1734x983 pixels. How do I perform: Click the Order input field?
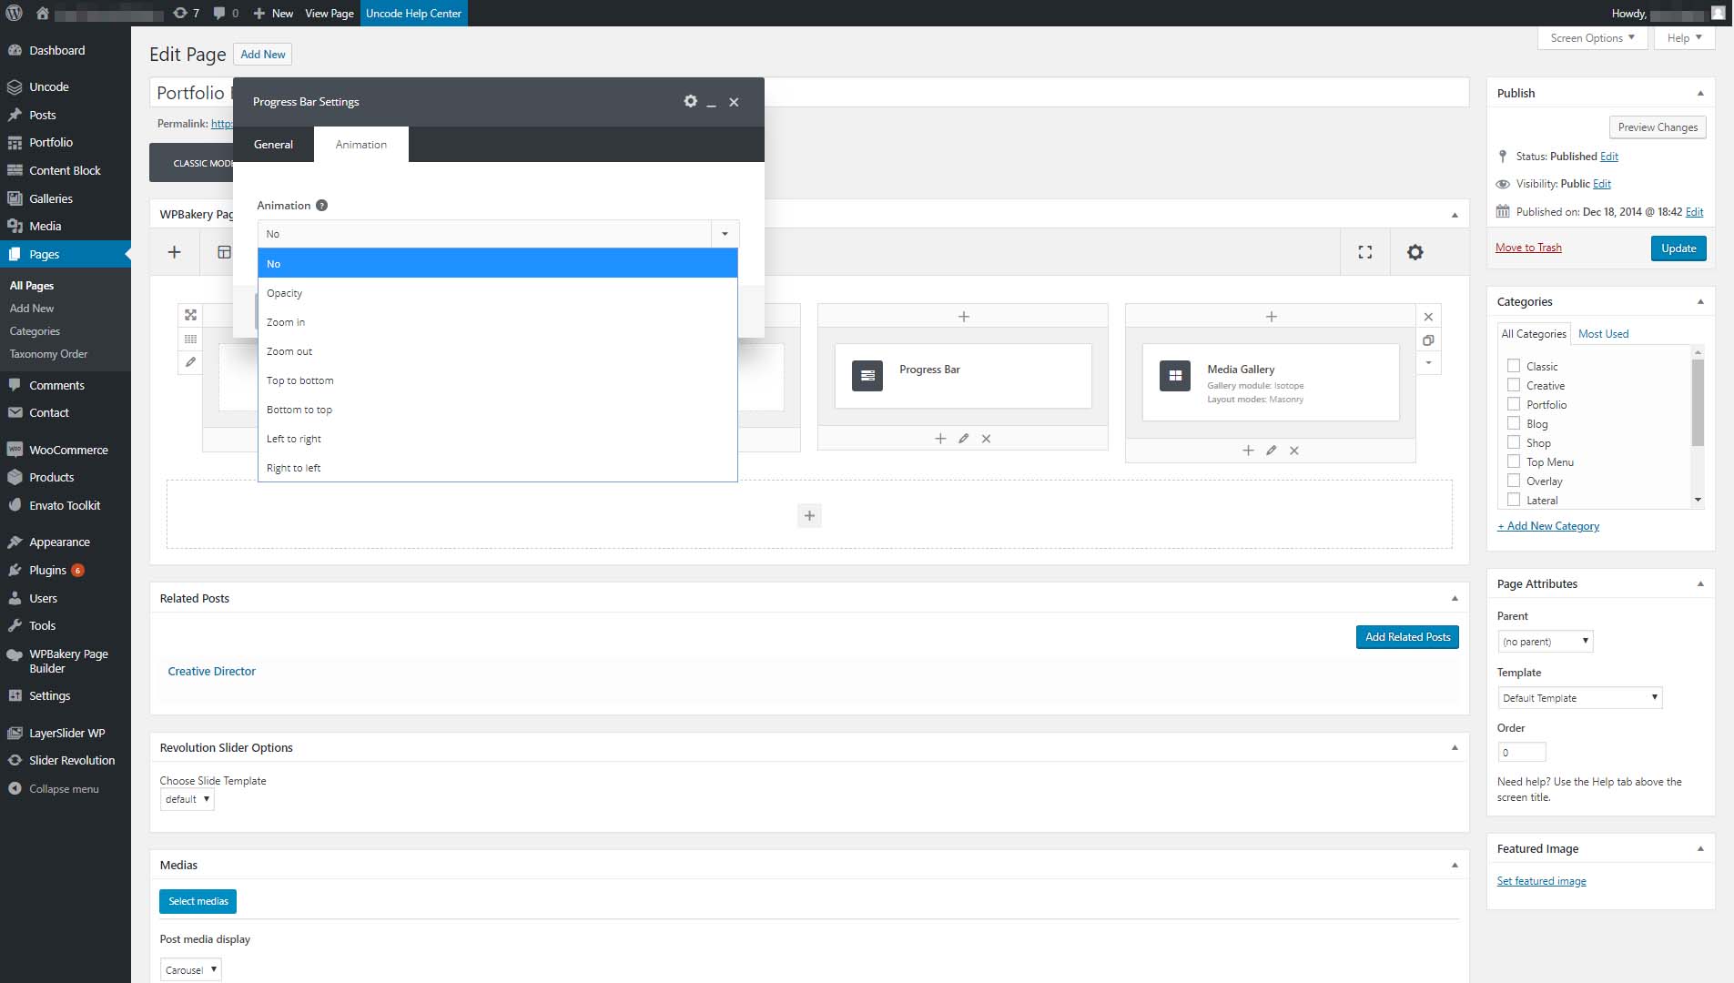(x=1521, y=753)
